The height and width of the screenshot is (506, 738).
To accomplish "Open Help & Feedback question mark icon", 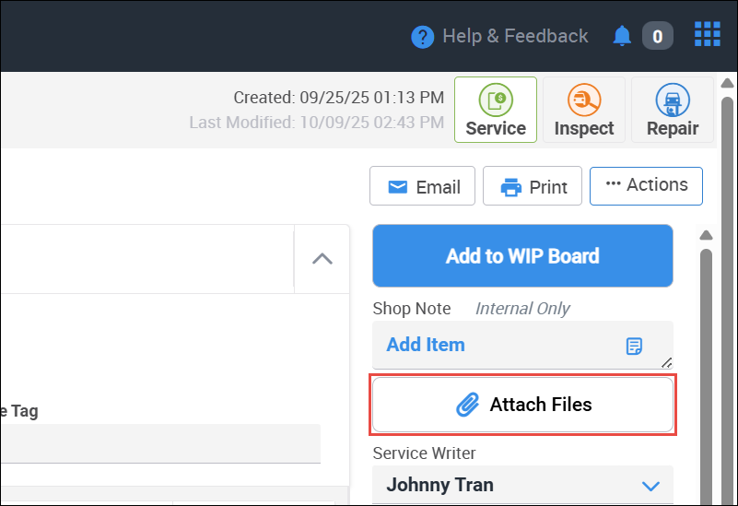I will [422, 37].
